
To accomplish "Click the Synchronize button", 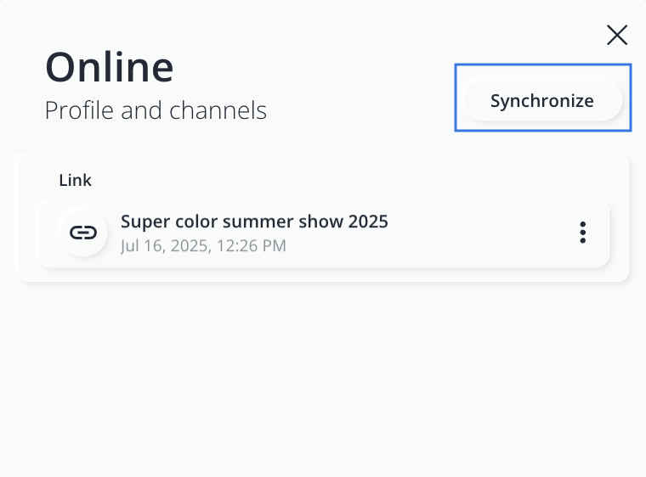I will [x=541, y=101].
